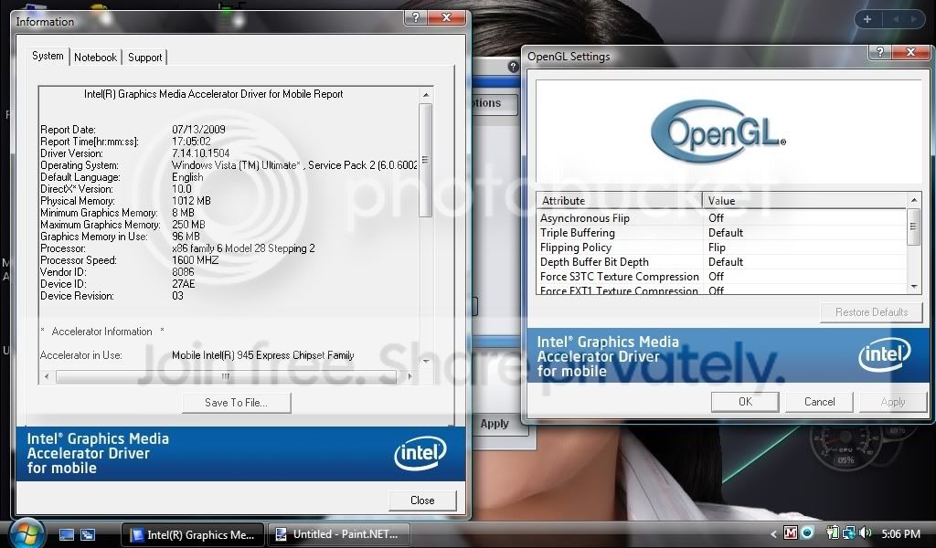Add gadgets with the sidebar plus button

coord(867,19)
